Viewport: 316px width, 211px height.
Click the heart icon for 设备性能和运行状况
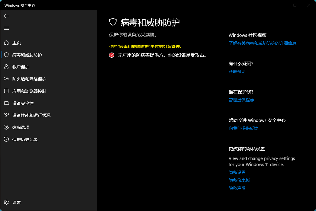[x=6, y=115]
